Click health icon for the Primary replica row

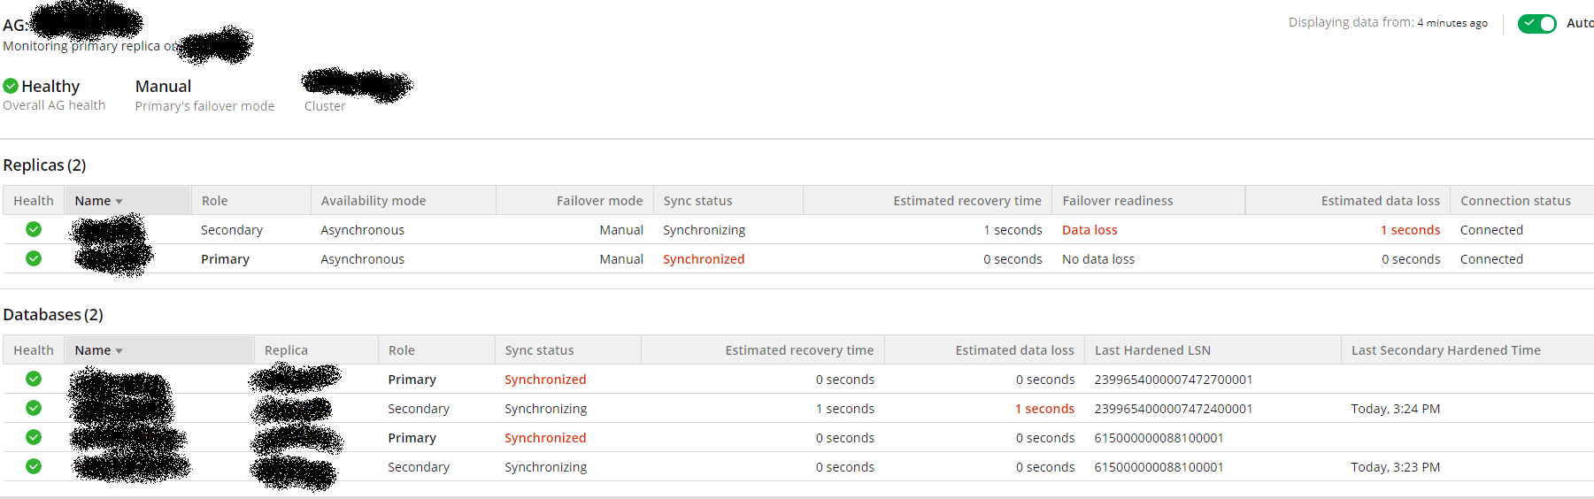(34, 258)
